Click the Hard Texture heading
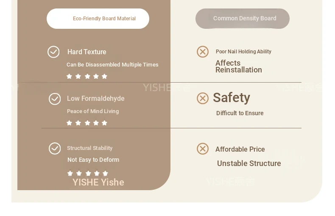The image size is (335, 216). (x=87, y=52)
